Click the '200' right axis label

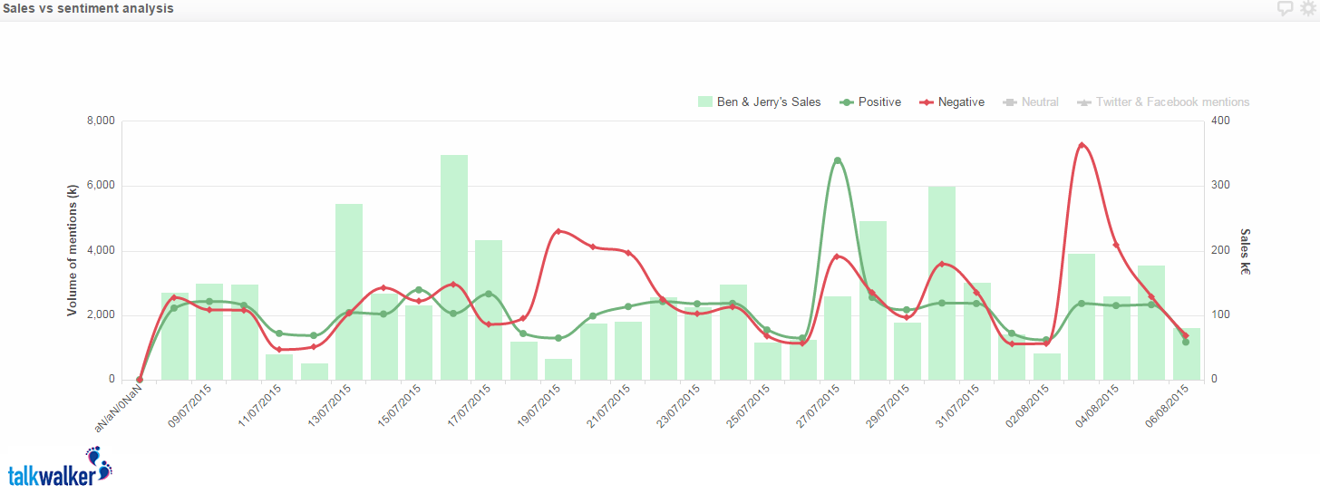pos(1218,251)
